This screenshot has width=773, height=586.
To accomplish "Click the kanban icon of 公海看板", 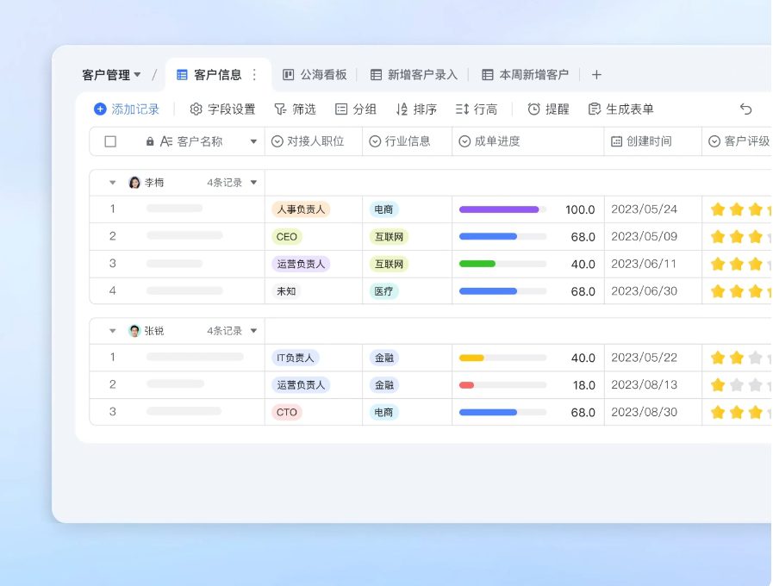I will coord(289,74).
